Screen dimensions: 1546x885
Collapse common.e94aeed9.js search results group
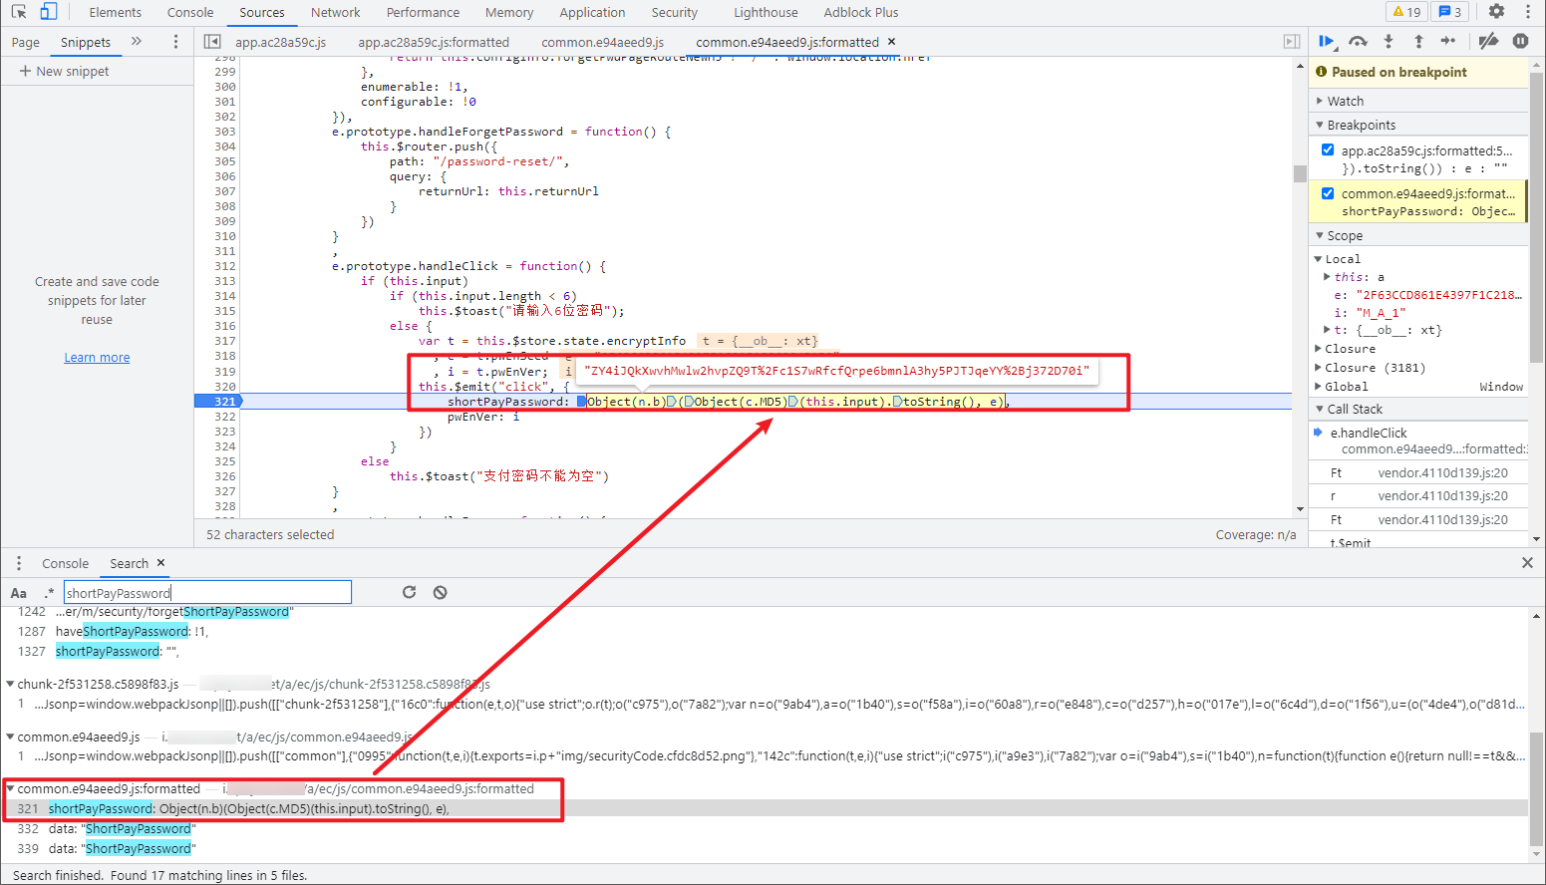coord(10,737)
